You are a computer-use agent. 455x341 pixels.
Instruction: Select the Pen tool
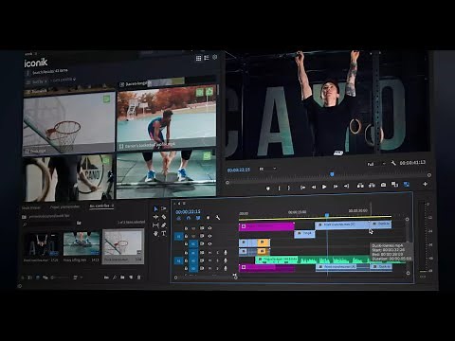pos(164,225)
